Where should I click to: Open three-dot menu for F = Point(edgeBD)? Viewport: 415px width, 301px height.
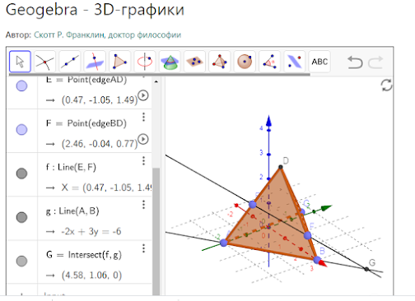(x=143, y=117)
